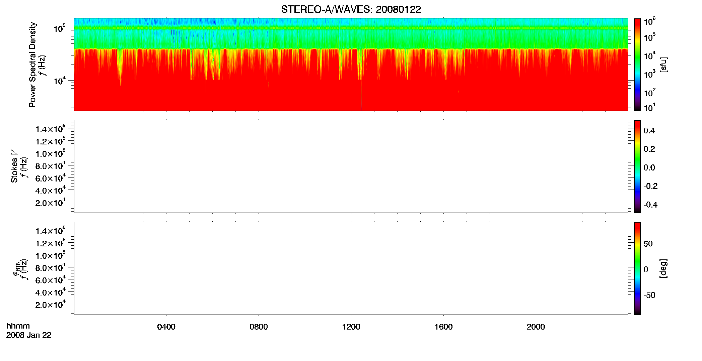Click the [deg] unit label
This screenshot has height=361, width=702.
click(663, 268)
